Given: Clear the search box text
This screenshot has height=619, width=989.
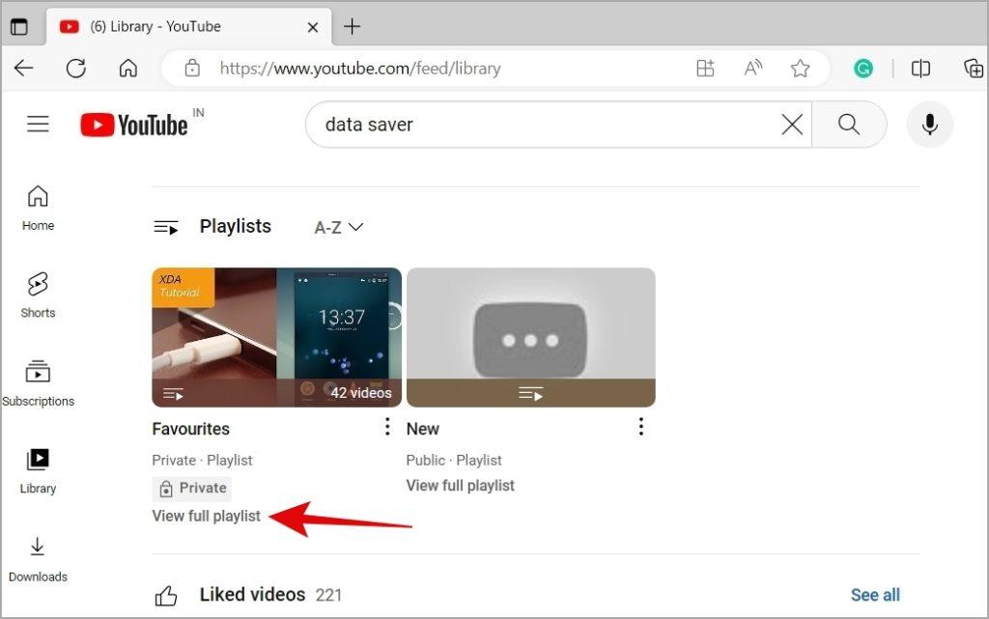Looking at the screenshot, I should [792, 125].
